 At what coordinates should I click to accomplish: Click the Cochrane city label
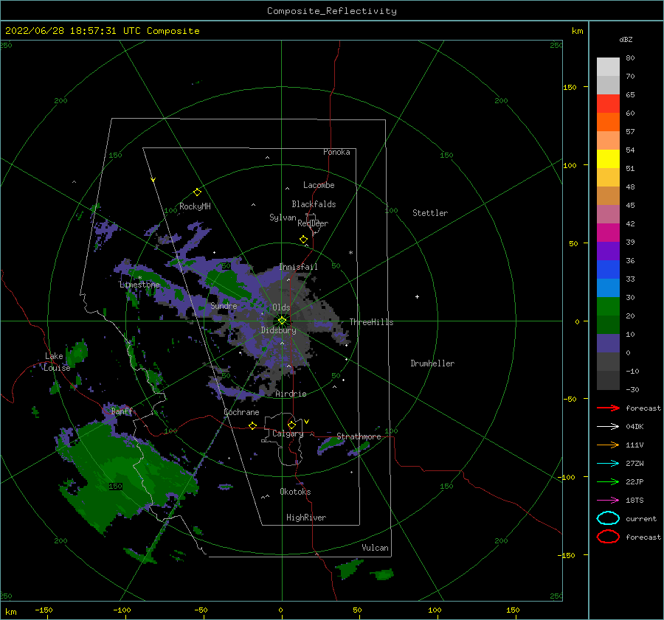click(241, 412)
